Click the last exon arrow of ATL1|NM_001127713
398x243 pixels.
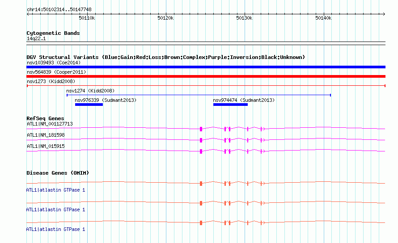tap(263, 129)
